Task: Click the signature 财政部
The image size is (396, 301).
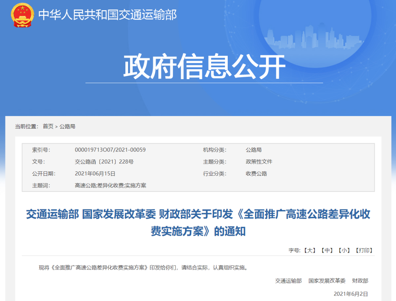Action: [360, 281]
